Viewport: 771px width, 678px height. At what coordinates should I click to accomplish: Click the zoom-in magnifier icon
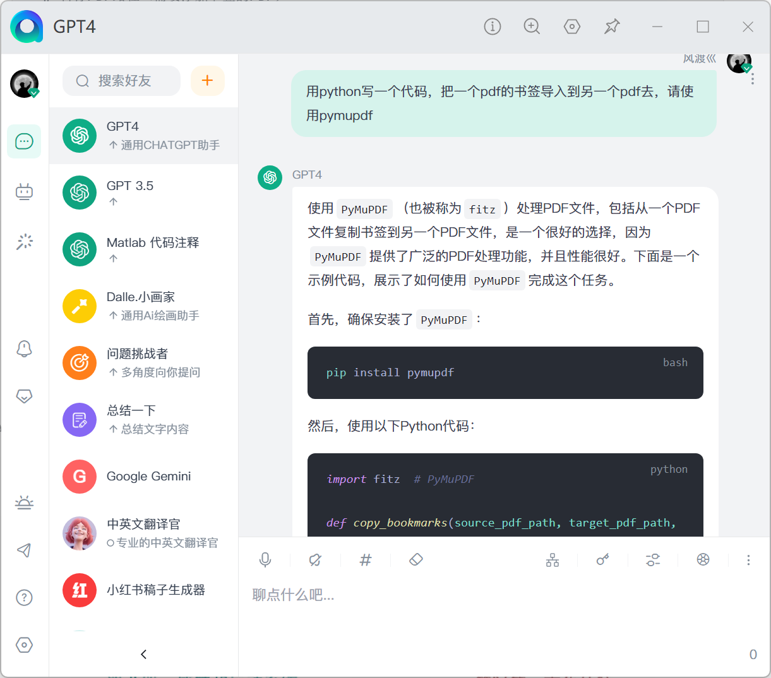(x=532, y=27)
